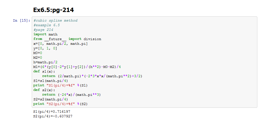Place cursor on the 'M0=0' line
This screenshot has width=265, height=122.
coord(38,53)
